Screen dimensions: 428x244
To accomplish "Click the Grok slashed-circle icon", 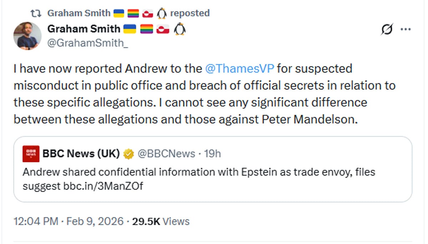I will click(x=387, y=30).
